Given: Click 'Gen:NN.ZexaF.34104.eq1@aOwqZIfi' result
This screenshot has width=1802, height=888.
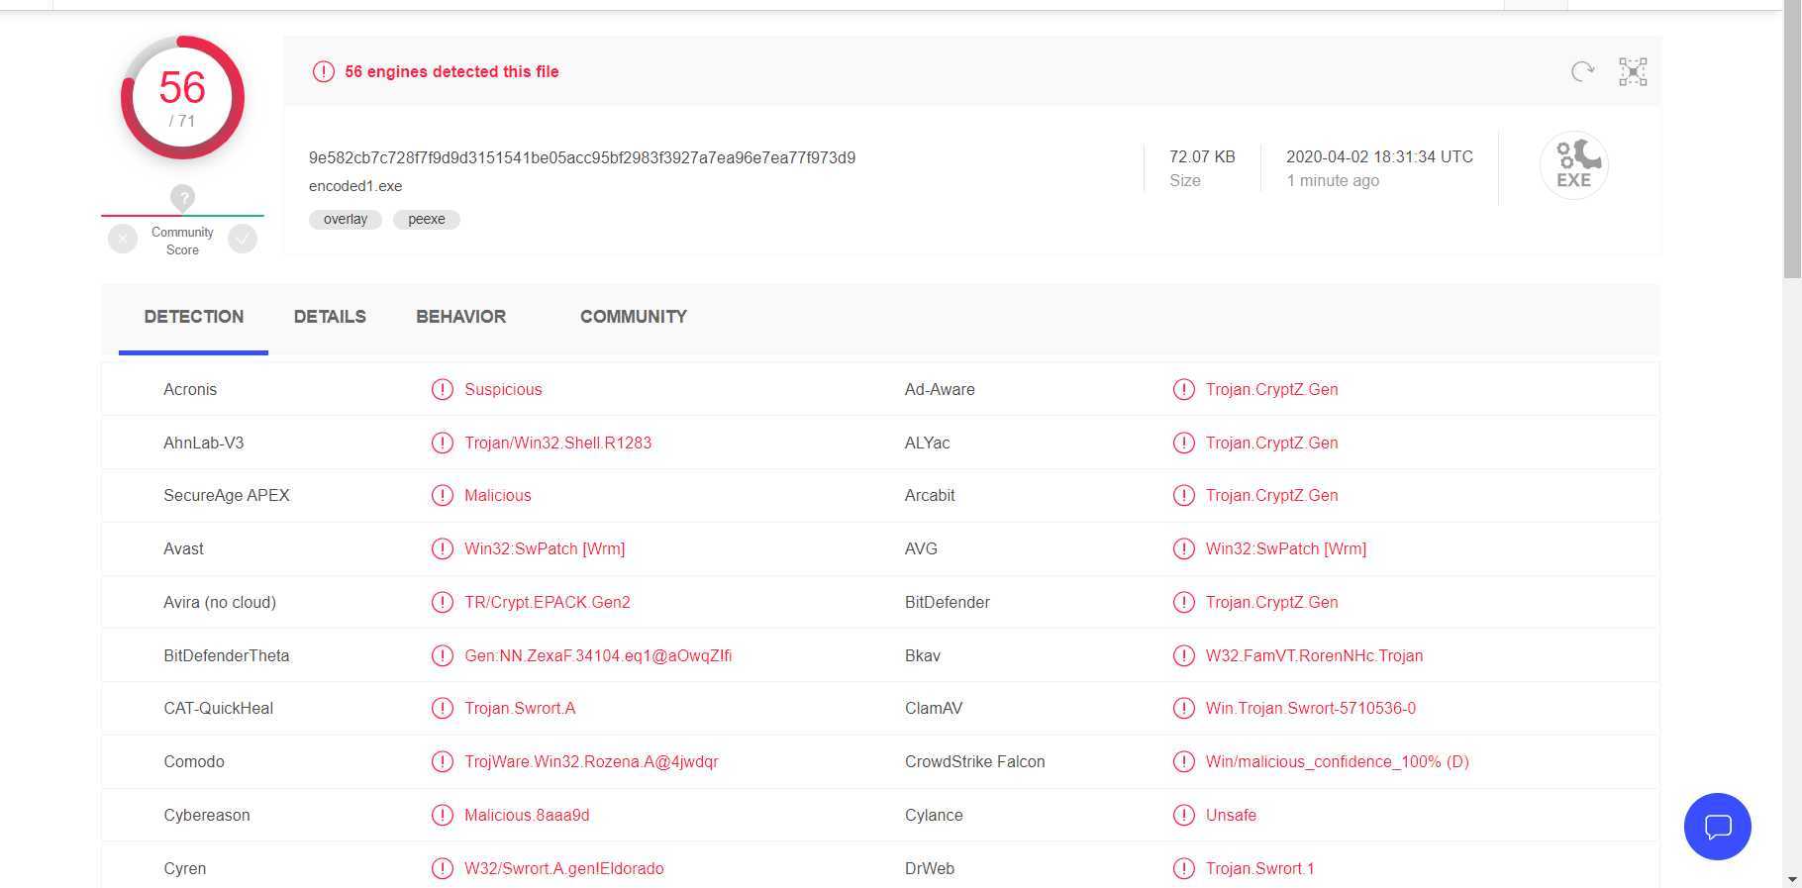Looking at the screenshot, I should [598, 655].
